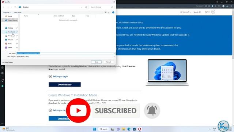Select Desktop in the navigation pane

pyautogui.click(x=10, y=28)
